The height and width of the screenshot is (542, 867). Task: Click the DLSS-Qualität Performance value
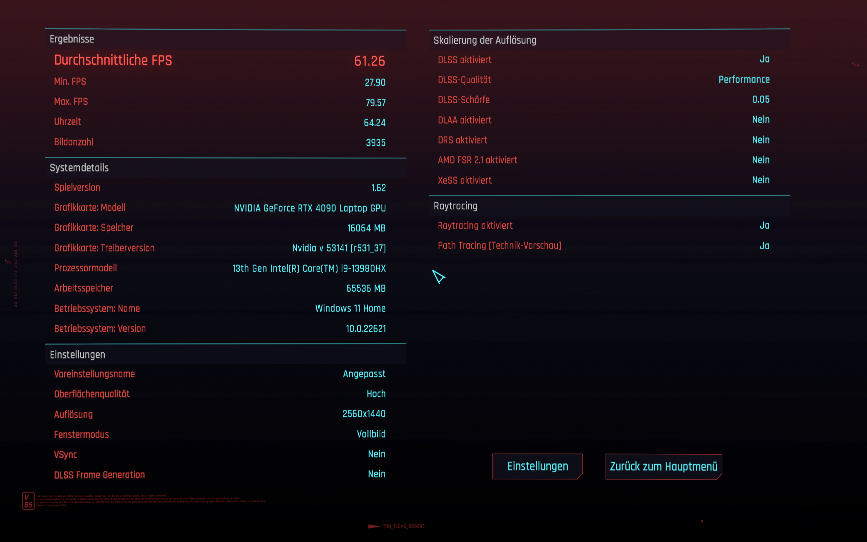[744, 79]
